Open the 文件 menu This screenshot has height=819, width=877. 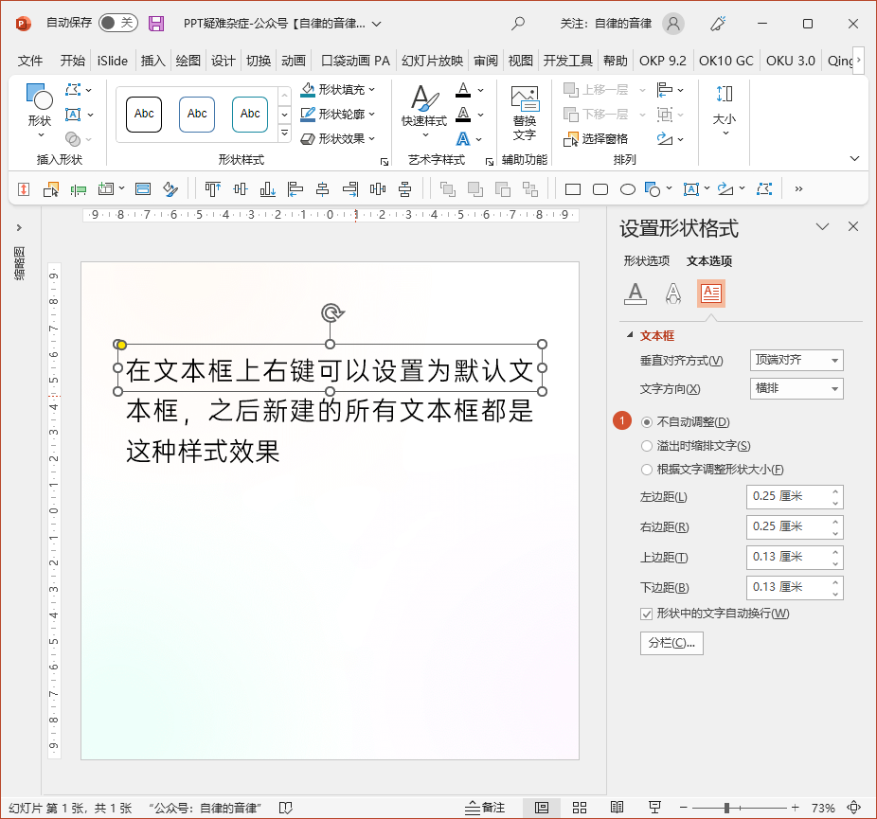(30, 61)
